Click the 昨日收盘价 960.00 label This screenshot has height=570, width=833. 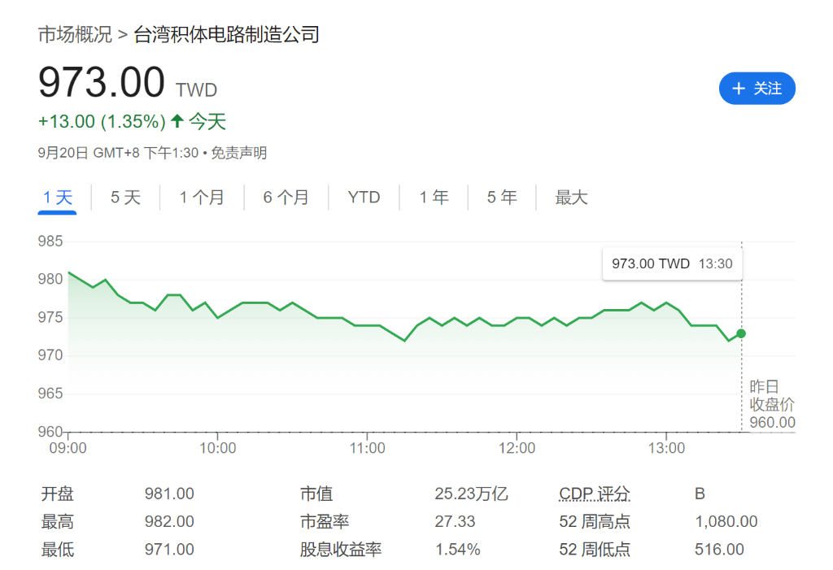coord(772,404)
